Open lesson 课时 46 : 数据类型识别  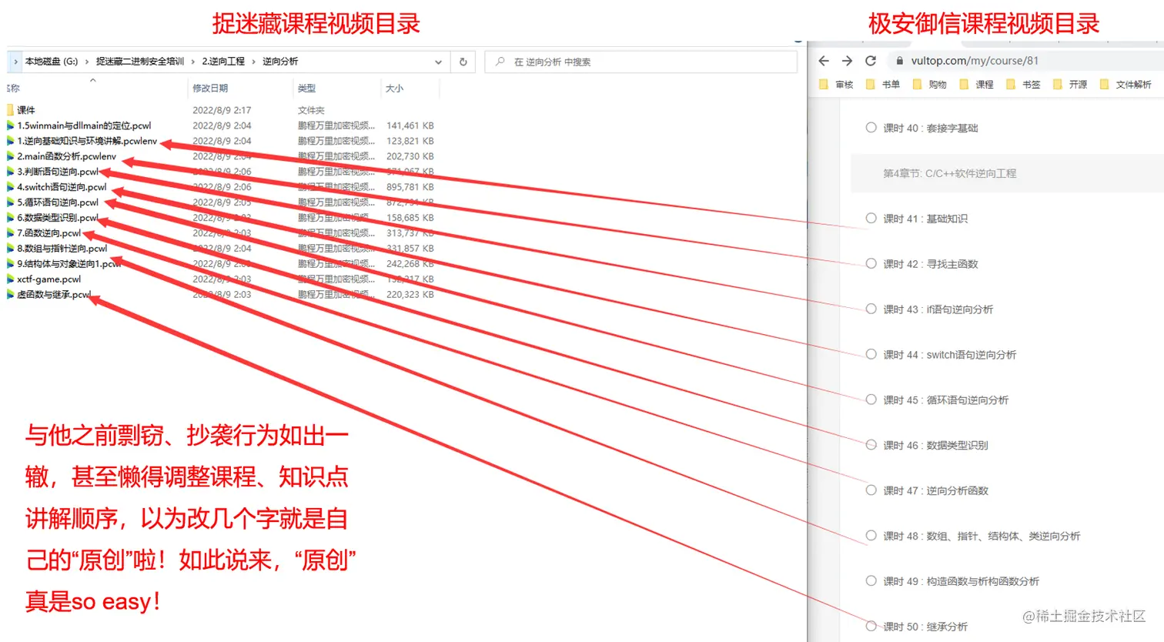[935, 445]
